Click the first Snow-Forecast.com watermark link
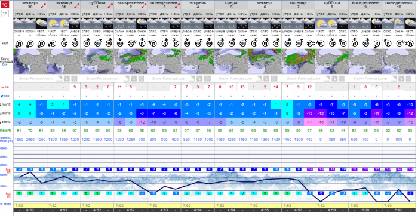The height and width of the screenshot is (216, 418). [x=36, y=78]
